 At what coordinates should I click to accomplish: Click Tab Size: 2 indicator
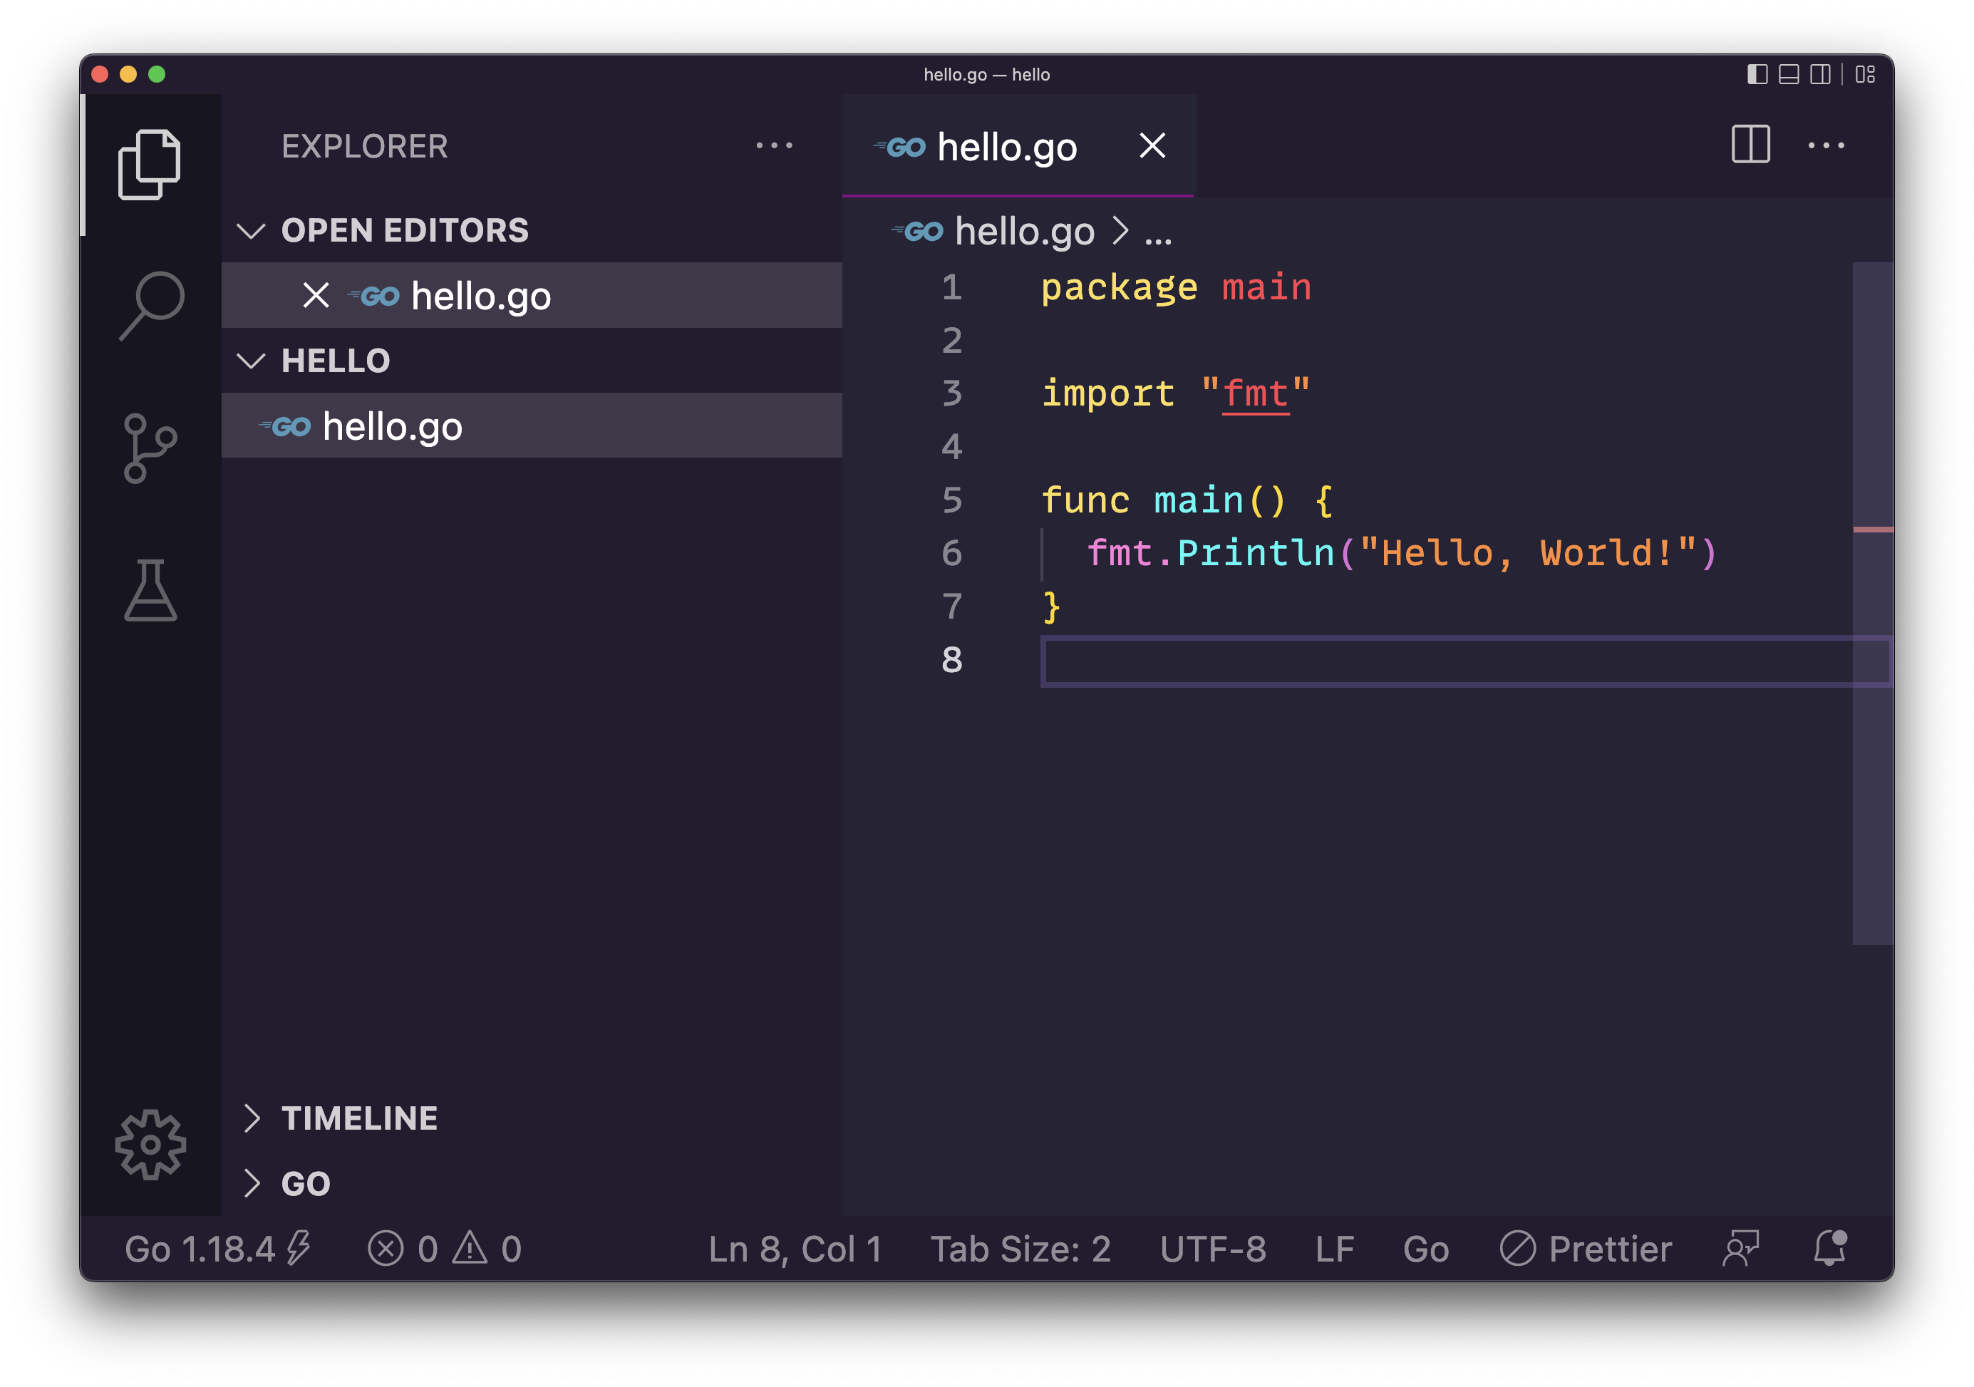[1020, 1249]
